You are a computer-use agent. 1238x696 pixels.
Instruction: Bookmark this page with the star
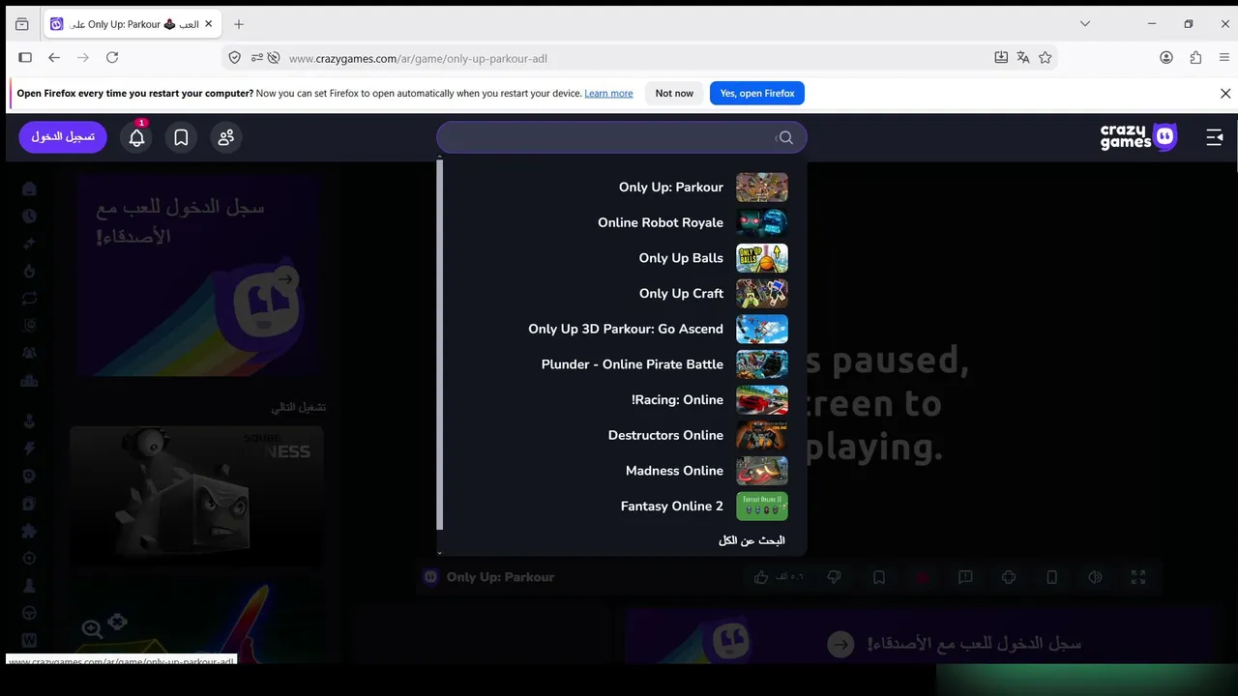click(1046, 58)
